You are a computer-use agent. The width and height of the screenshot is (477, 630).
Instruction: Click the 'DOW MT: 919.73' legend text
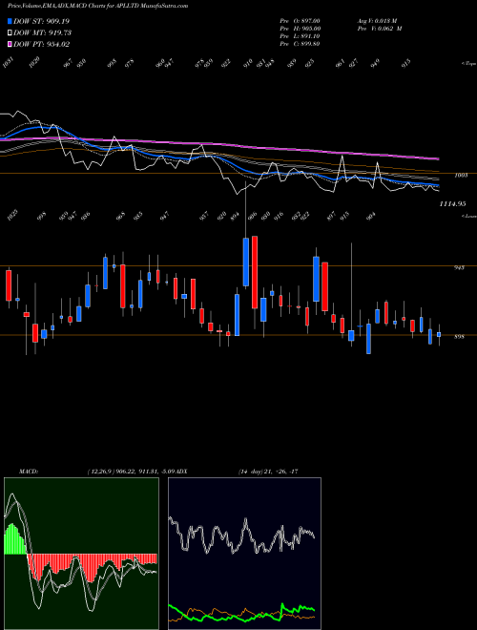pos(43,33)
